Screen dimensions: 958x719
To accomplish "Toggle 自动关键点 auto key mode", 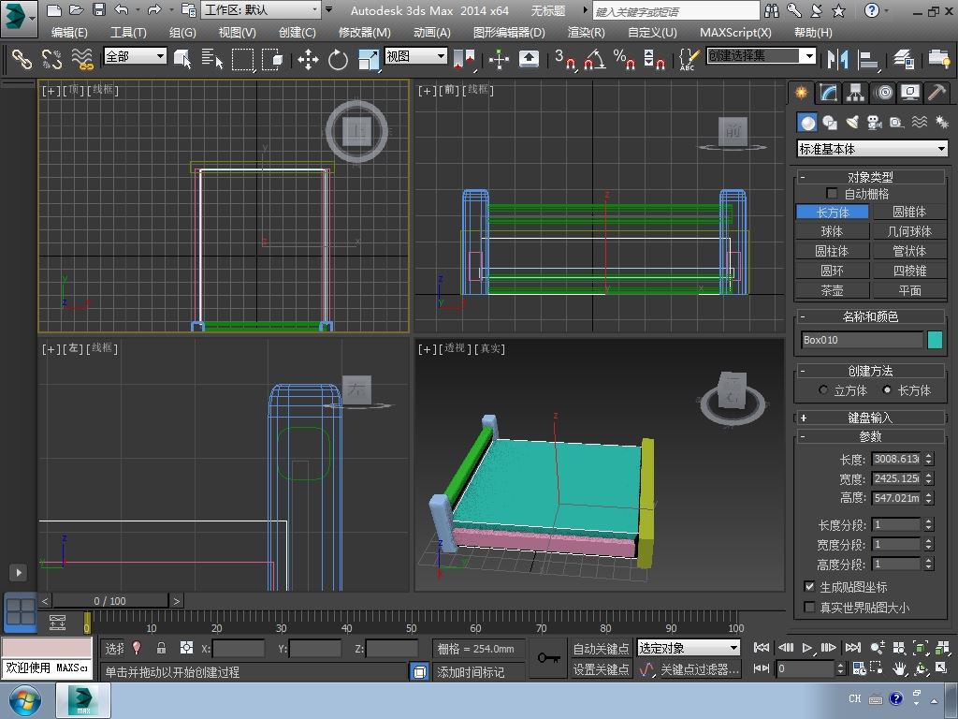I will click(x=601, y=649).
